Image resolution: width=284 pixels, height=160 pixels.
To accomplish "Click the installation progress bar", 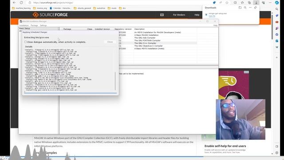I will (x=71, y=93).
